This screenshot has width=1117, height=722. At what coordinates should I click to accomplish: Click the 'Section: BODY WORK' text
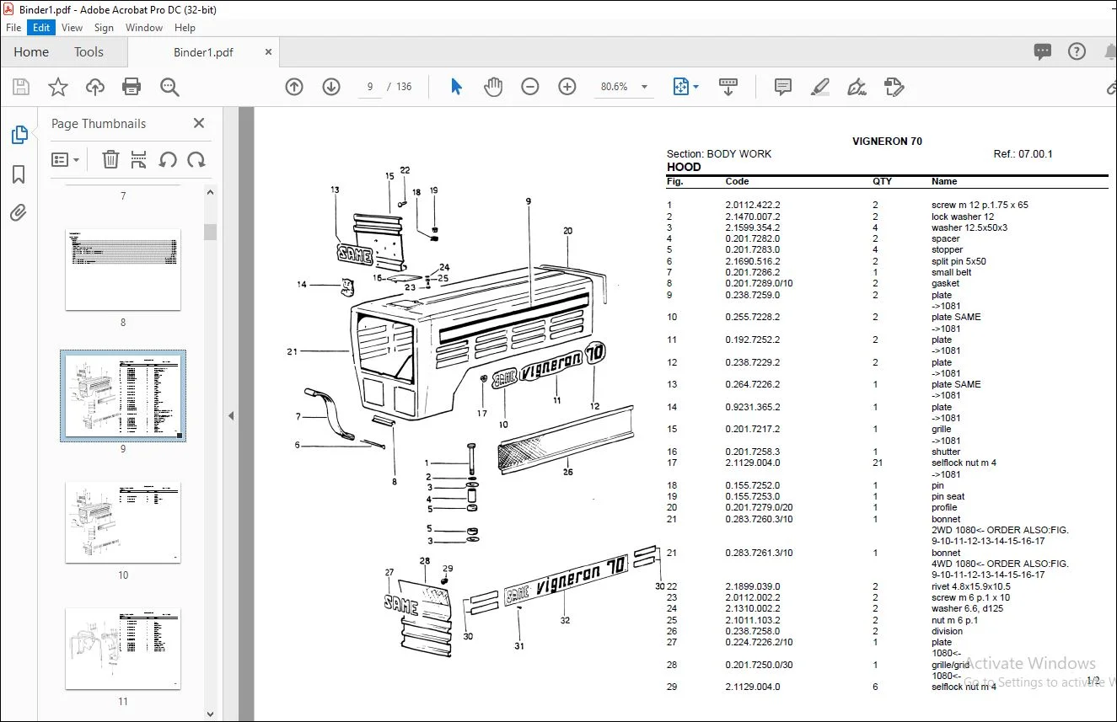(x=719, y=154)
